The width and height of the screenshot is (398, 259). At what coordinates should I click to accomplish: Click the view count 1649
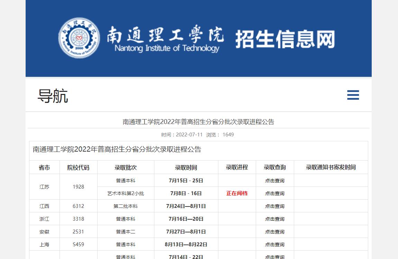point(228,135)
